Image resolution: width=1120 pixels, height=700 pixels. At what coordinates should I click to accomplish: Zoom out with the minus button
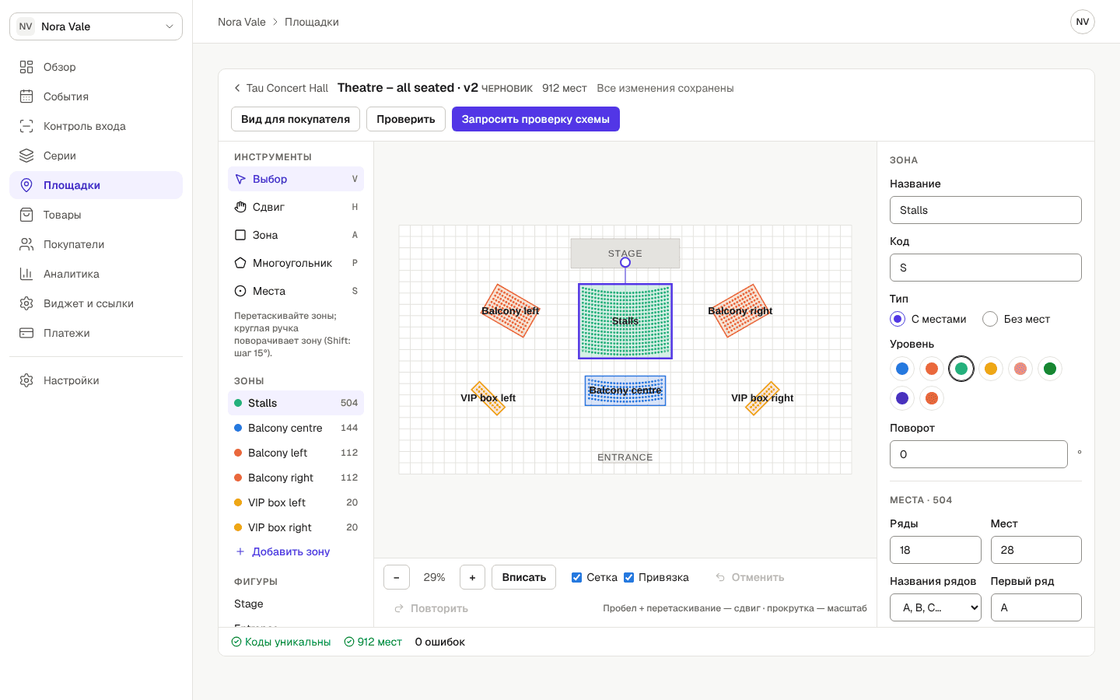click(397, 577)
